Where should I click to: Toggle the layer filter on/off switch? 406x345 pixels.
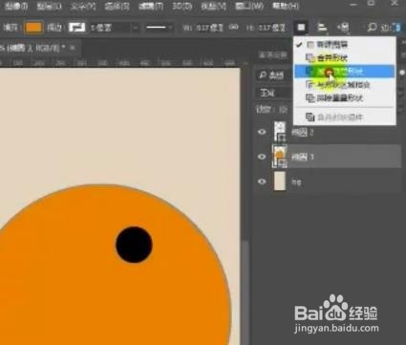(x=402, y=73)
